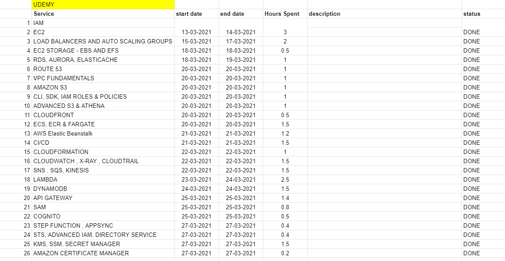Select the EC2 service cell
Viewport: 505px width, 261px height.
pyautogui.click(x=103, y=32)
